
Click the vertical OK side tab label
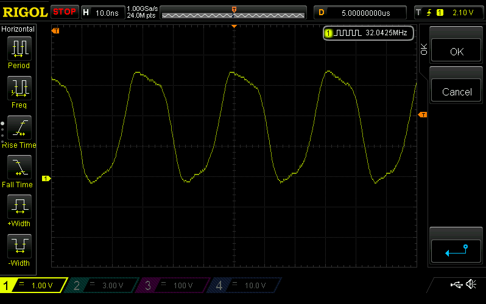[424, 49]
